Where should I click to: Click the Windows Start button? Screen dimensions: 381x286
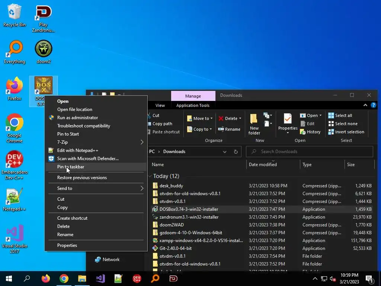(9, 279)
